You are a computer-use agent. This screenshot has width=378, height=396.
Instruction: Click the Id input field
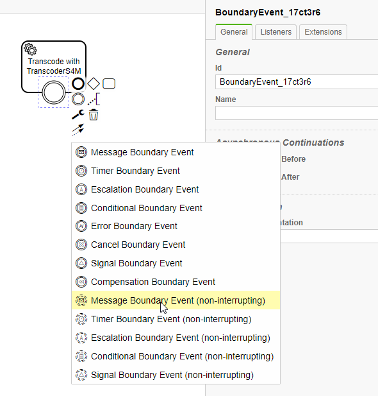click(x=297, y=82)
